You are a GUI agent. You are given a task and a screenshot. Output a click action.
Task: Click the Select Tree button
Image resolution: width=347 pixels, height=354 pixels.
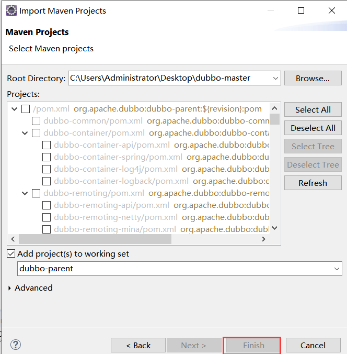click(x=313, y=146)
